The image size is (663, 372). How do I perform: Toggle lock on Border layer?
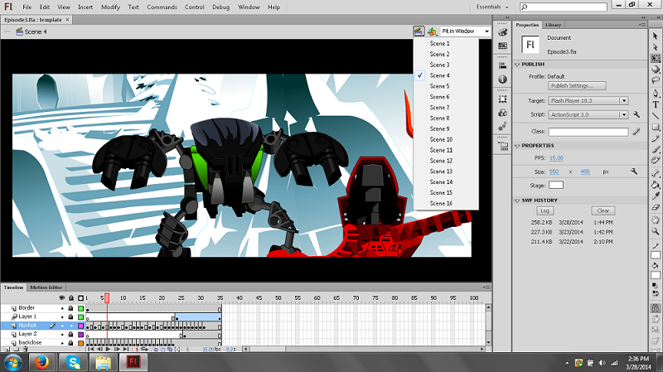click(71, 308)
